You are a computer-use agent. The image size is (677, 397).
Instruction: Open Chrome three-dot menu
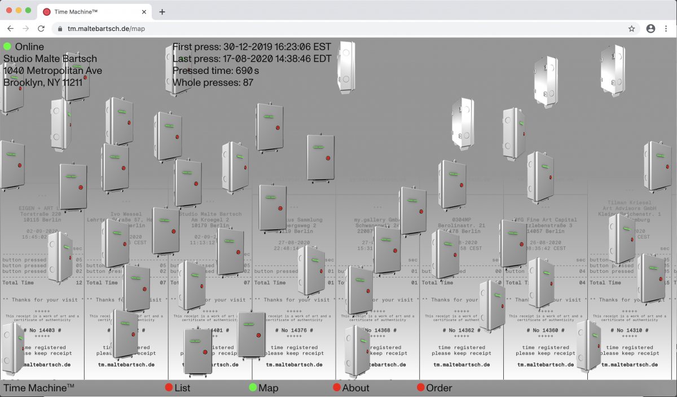pos(666,28)
